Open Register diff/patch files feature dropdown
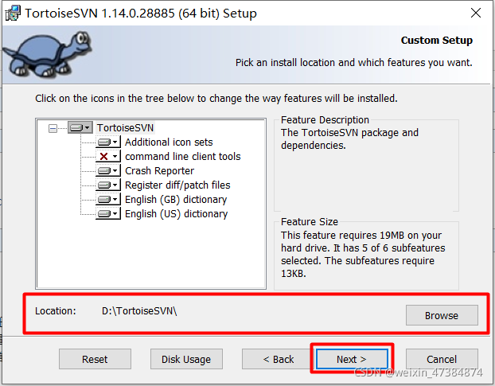The image size is (495, 386). point(108,185)
